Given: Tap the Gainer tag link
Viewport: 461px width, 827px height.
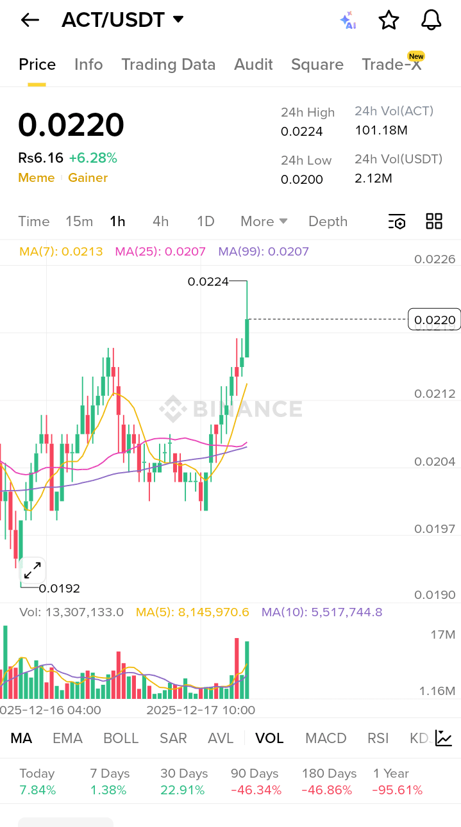Looking at the screenshot, I should coord(88,178).
